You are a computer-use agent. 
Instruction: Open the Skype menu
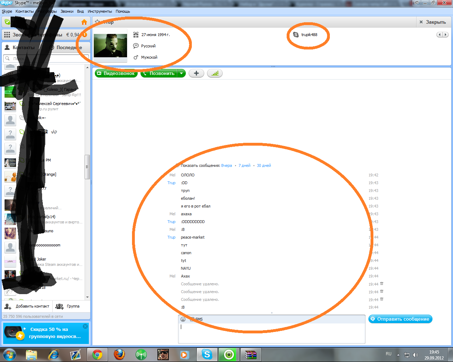click(x=7, y=11)
